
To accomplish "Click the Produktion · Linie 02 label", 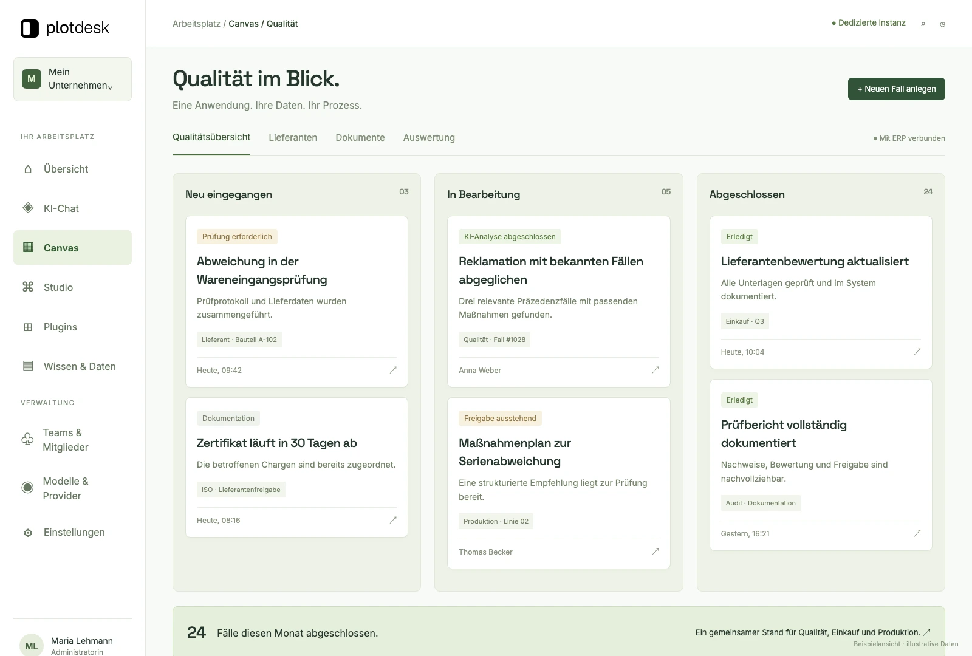I will (x=496, y=521).
